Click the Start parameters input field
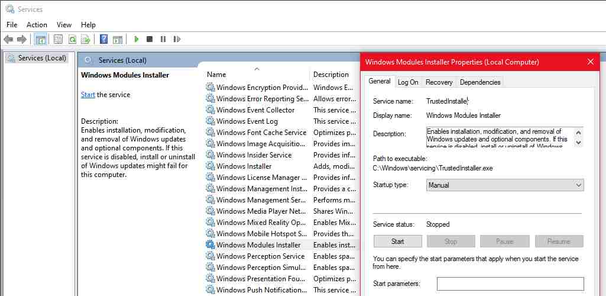Screen dimensions: 606x296 [x=510, y=284]
